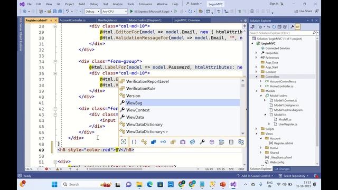Open the Extensions menu
Image resolution: width=338 pixels, height=190 pixels.
[x=145, y=4]
